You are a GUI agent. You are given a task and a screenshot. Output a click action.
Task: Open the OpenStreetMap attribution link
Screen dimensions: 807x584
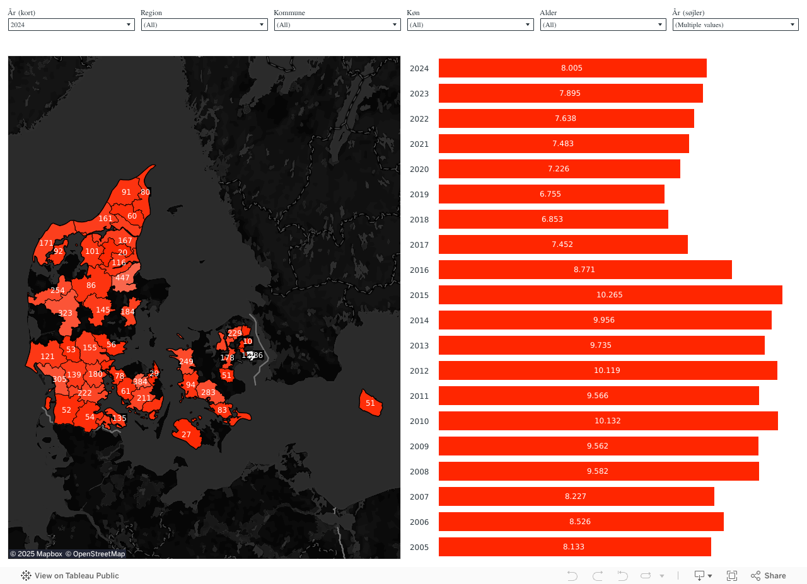click(95, 554)
